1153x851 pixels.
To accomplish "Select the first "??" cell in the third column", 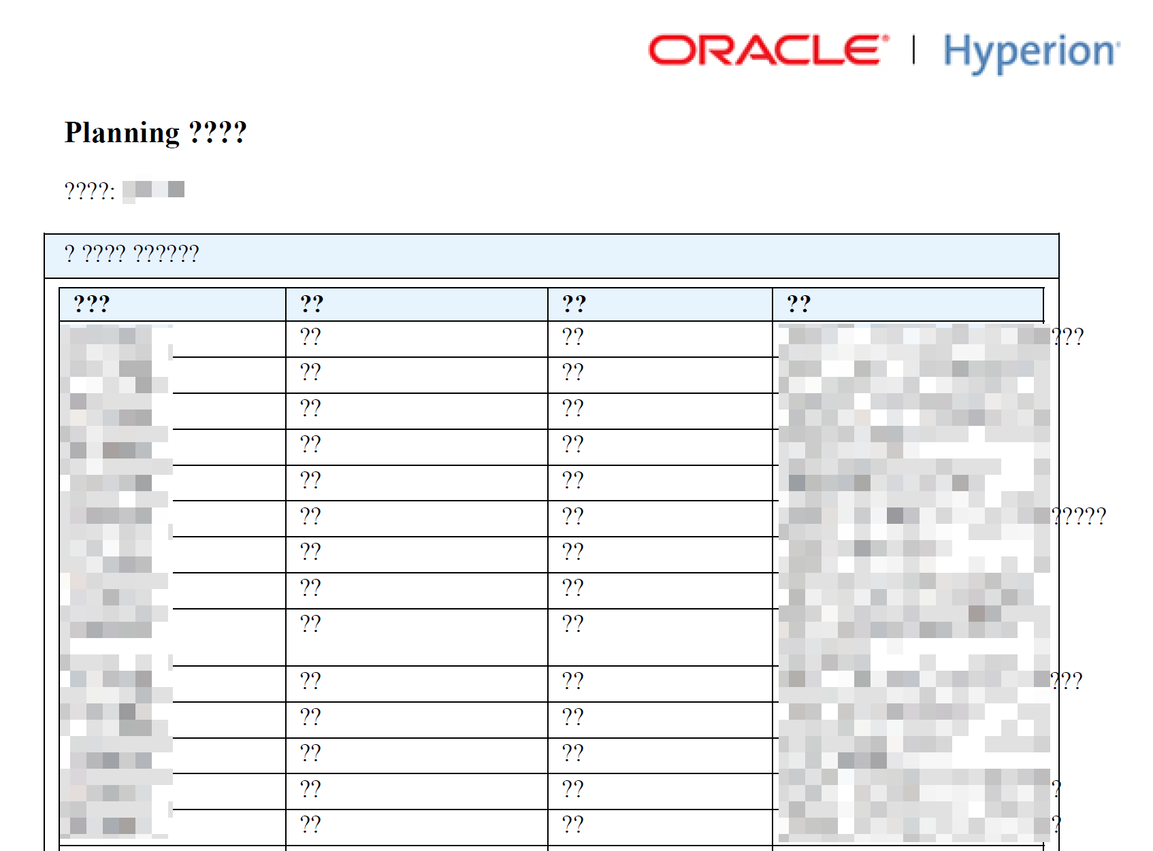I will tap(572, 335).
